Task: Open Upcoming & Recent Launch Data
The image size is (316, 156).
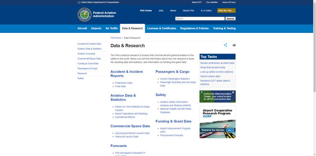Action: pyautogui.click(x=132, y=133)
